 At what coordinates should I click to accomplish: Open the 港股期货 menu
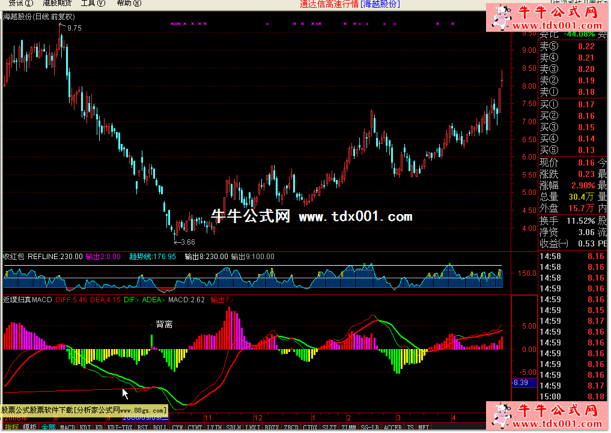[57, 4]
